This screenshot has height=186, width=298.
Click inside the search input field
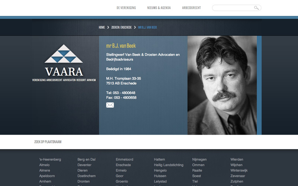pos(233,8)
